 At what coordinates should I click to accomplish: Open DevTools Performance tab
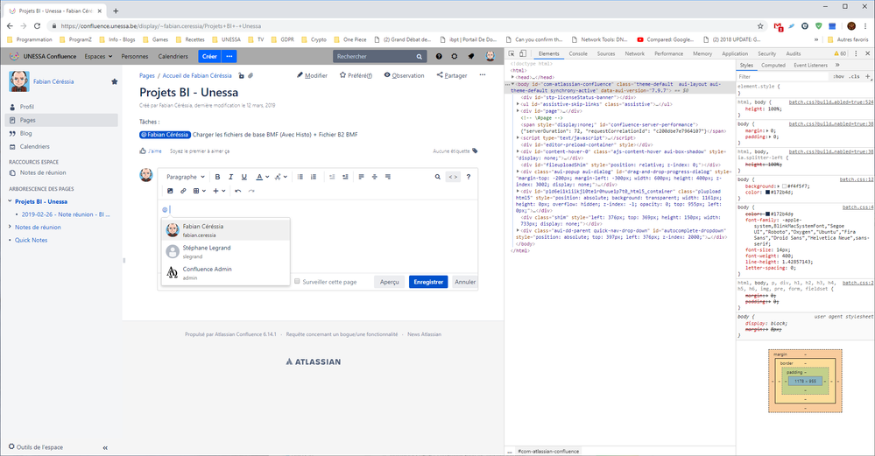[668, 53]
